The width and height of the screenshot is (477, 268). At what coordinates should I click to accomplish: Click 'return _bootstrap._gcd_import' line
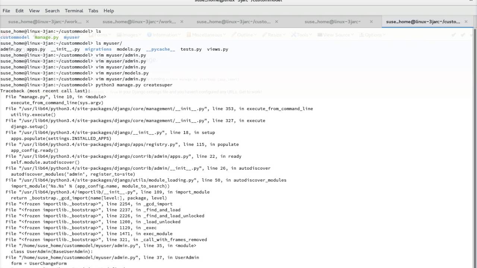(89, 198)
